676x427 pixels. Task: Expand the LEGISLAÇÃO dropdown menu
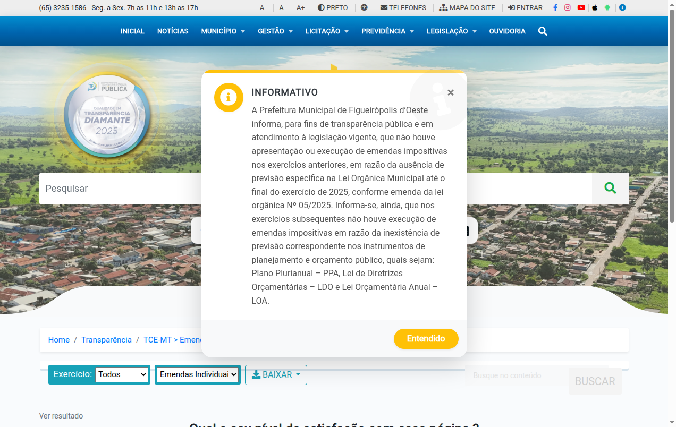[x=452, y=31]
